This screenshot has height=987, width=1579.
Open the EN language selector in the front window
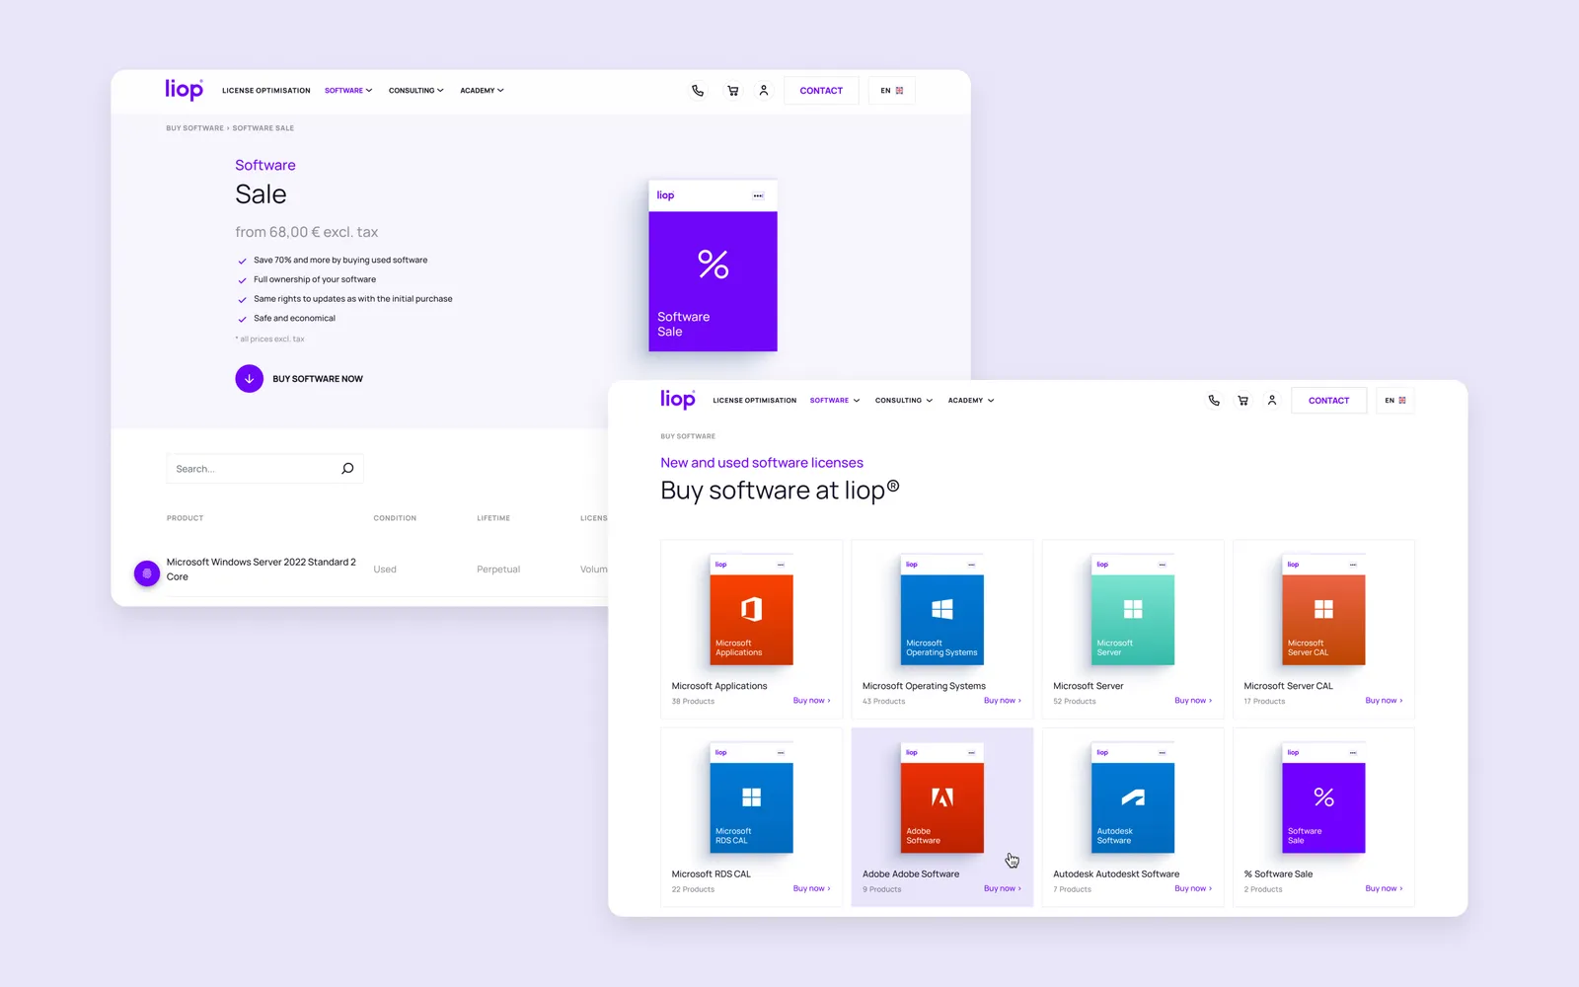click(1394, 401)
